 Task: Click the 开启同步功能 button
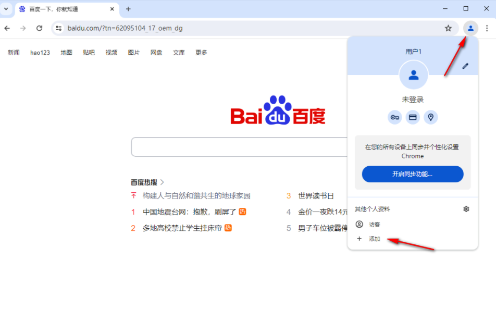[412, 173]
